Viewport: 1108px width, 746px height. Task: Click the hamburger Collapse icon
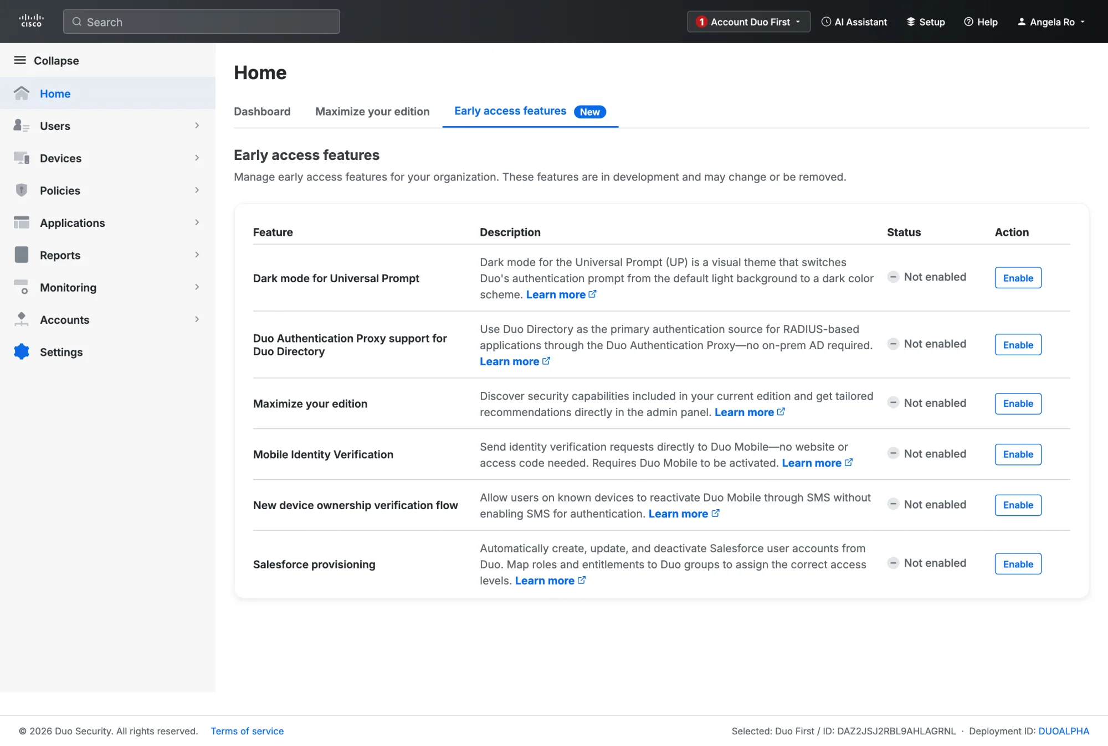tap(20, 60)
